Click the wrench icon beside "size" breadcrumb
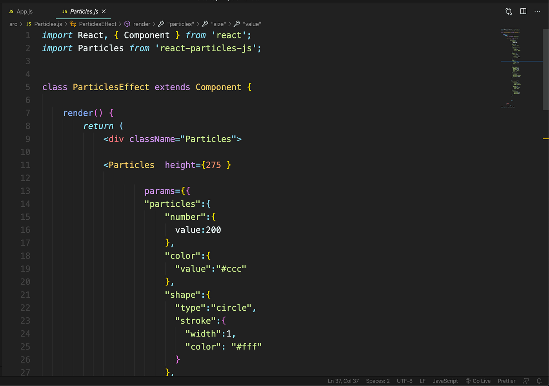The image size is (549, 386). pos(205,24)
